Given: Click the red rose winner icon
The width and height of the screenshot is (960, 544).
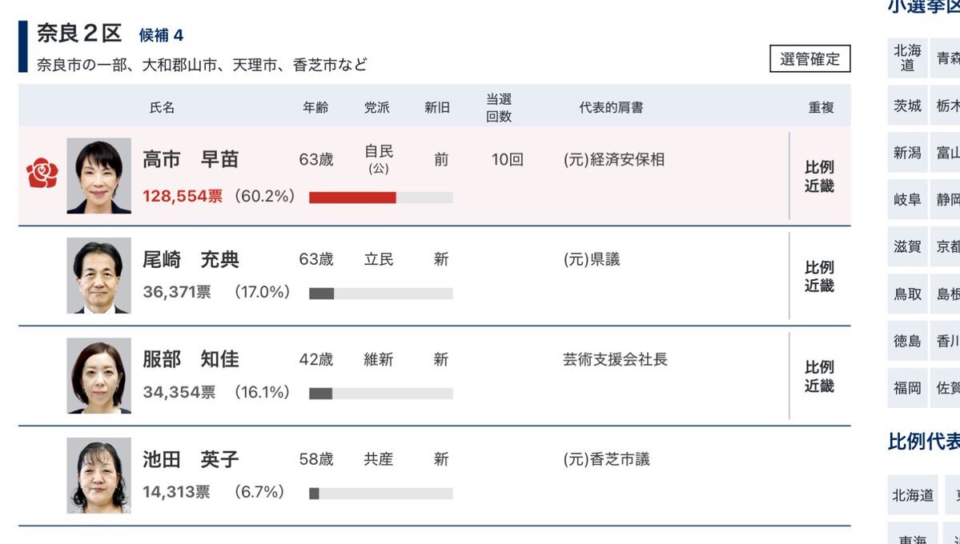Looking at the screenshot, I should click(42, 173).
